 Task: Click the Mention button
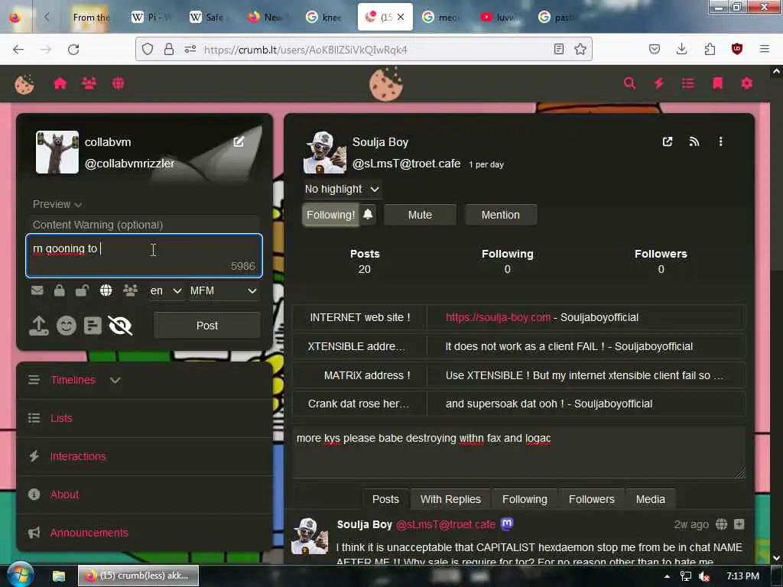(x=500, y=215)
